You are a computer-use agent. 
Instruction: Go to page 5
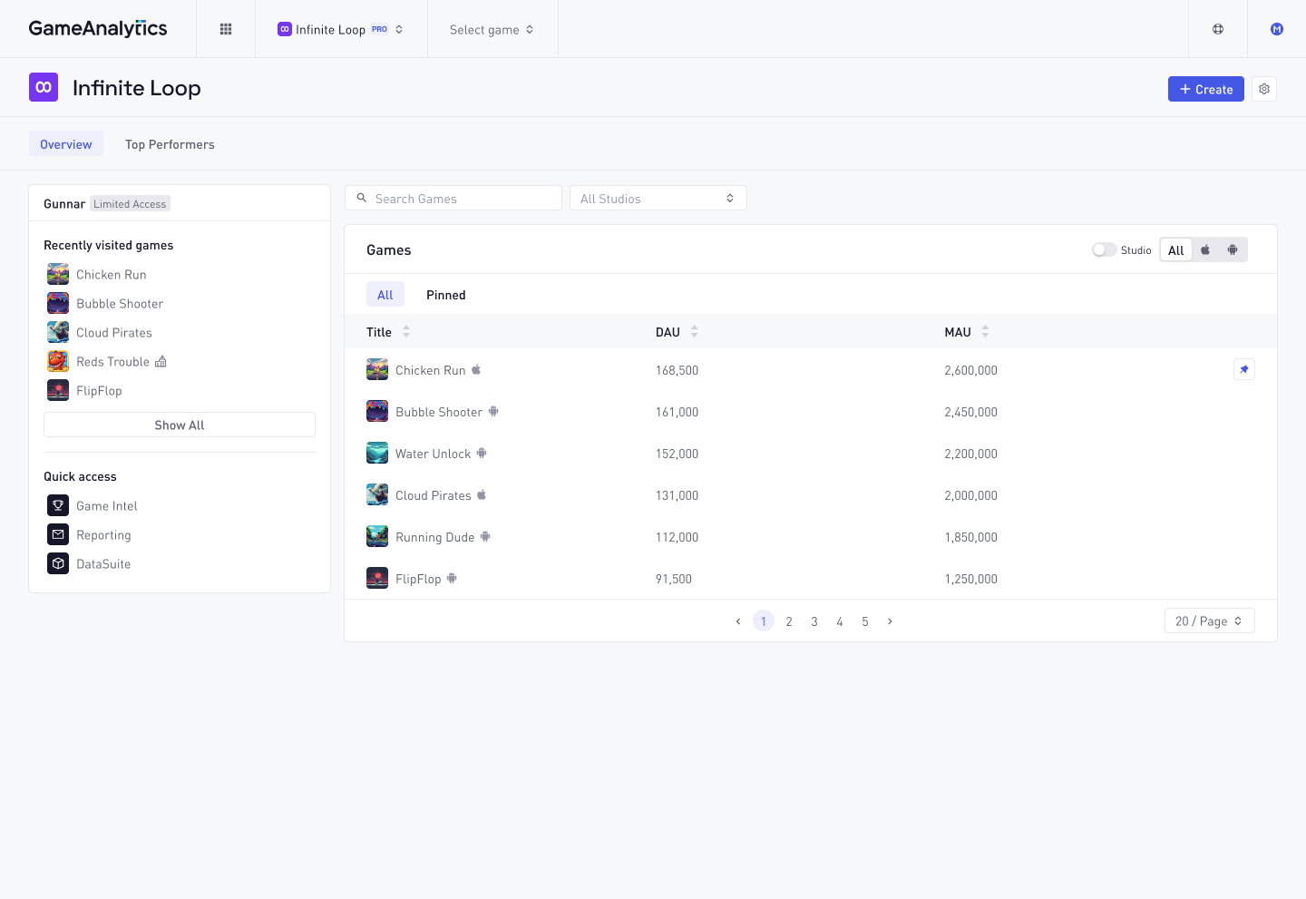point(865,621)
